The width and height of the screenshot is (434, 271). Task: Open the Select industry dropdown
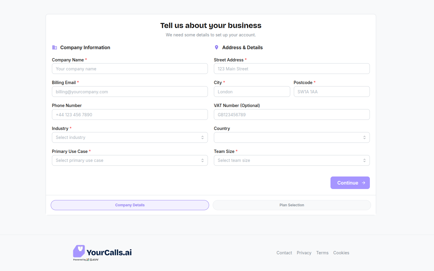(x=130, y=137)
